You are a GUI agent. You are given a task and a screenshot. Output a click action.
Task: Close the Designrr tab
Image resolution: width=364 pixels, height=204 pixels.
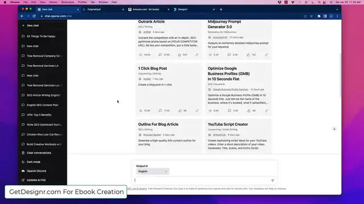[214, 10]
